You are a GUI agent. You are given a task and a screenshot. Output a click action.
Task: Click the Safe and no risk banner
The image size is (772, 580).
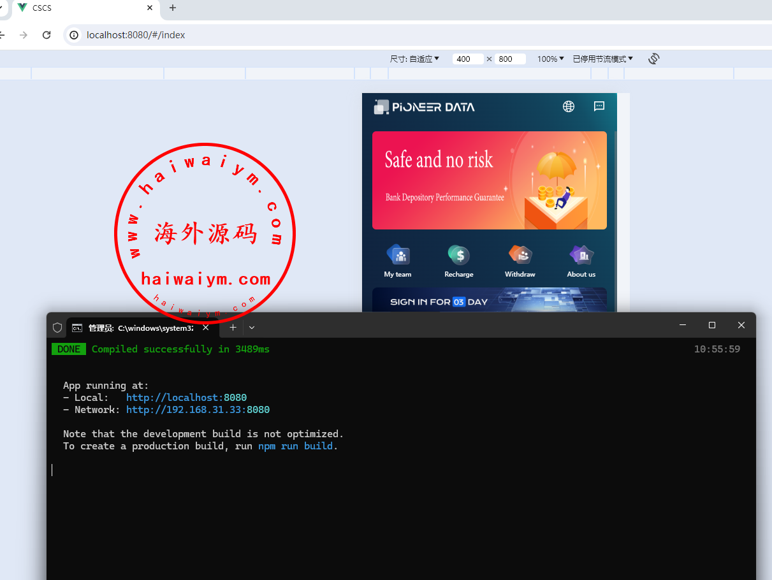click(489, 180)
